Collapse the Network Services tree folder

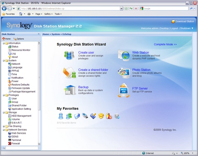(4, 130)
